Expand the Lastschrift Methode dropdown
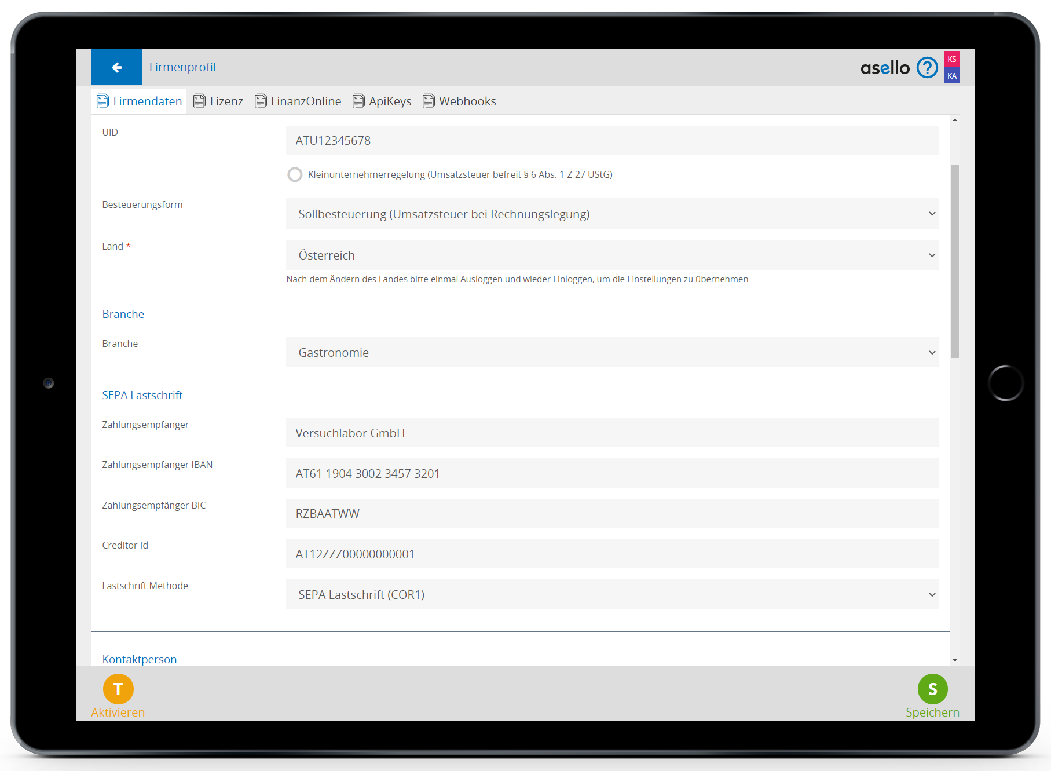 611,595
